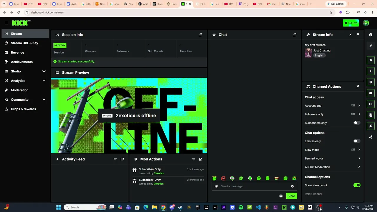Click 2exoticx link in the 'turned off' mod action
Image resolution: width=377 pixels, height=212 pixels.
(x=159, y=173)
